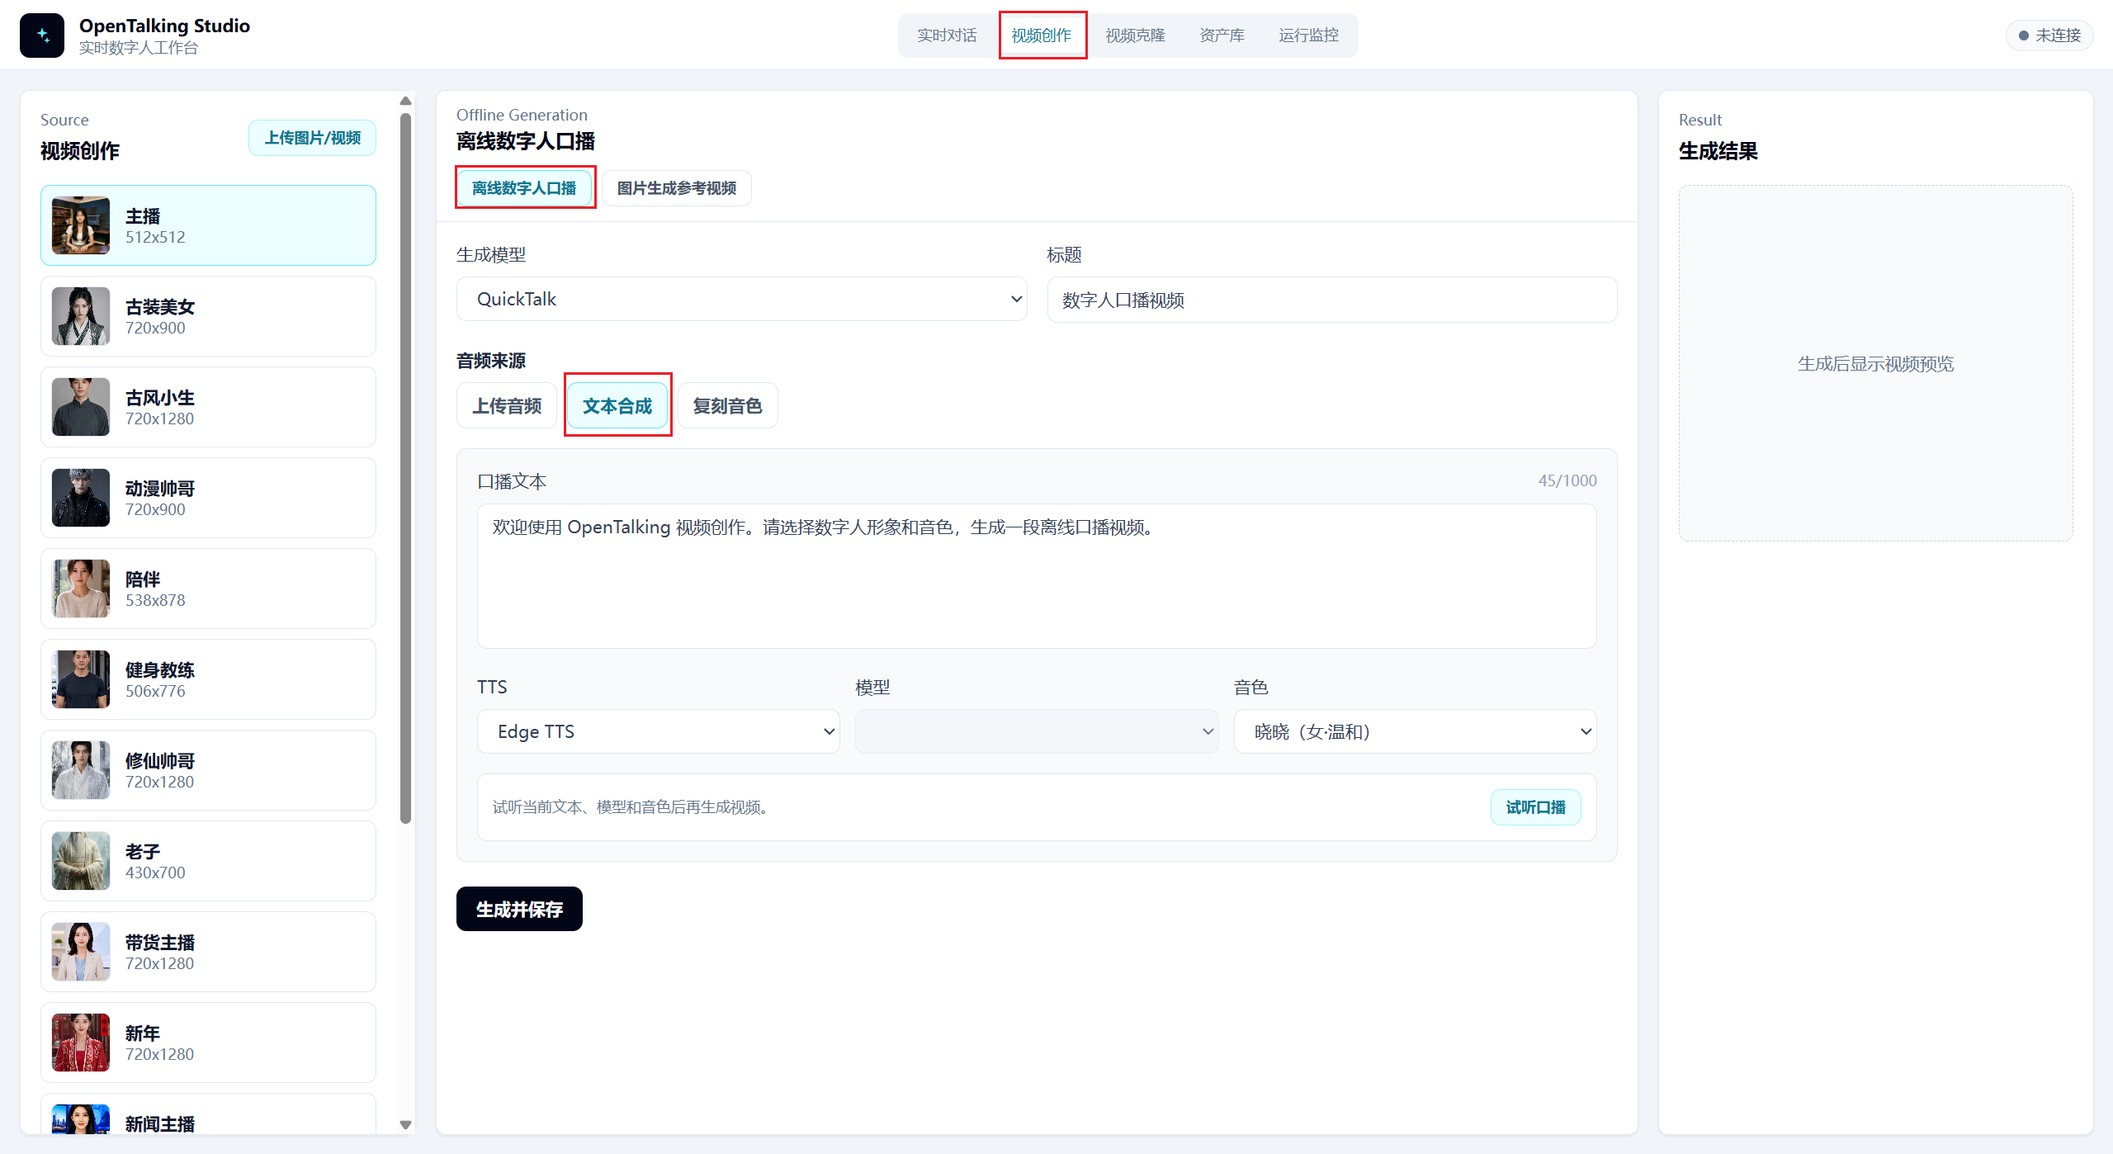Pick the 动漫帅哥 avatar thumbnail

[81, 498]
